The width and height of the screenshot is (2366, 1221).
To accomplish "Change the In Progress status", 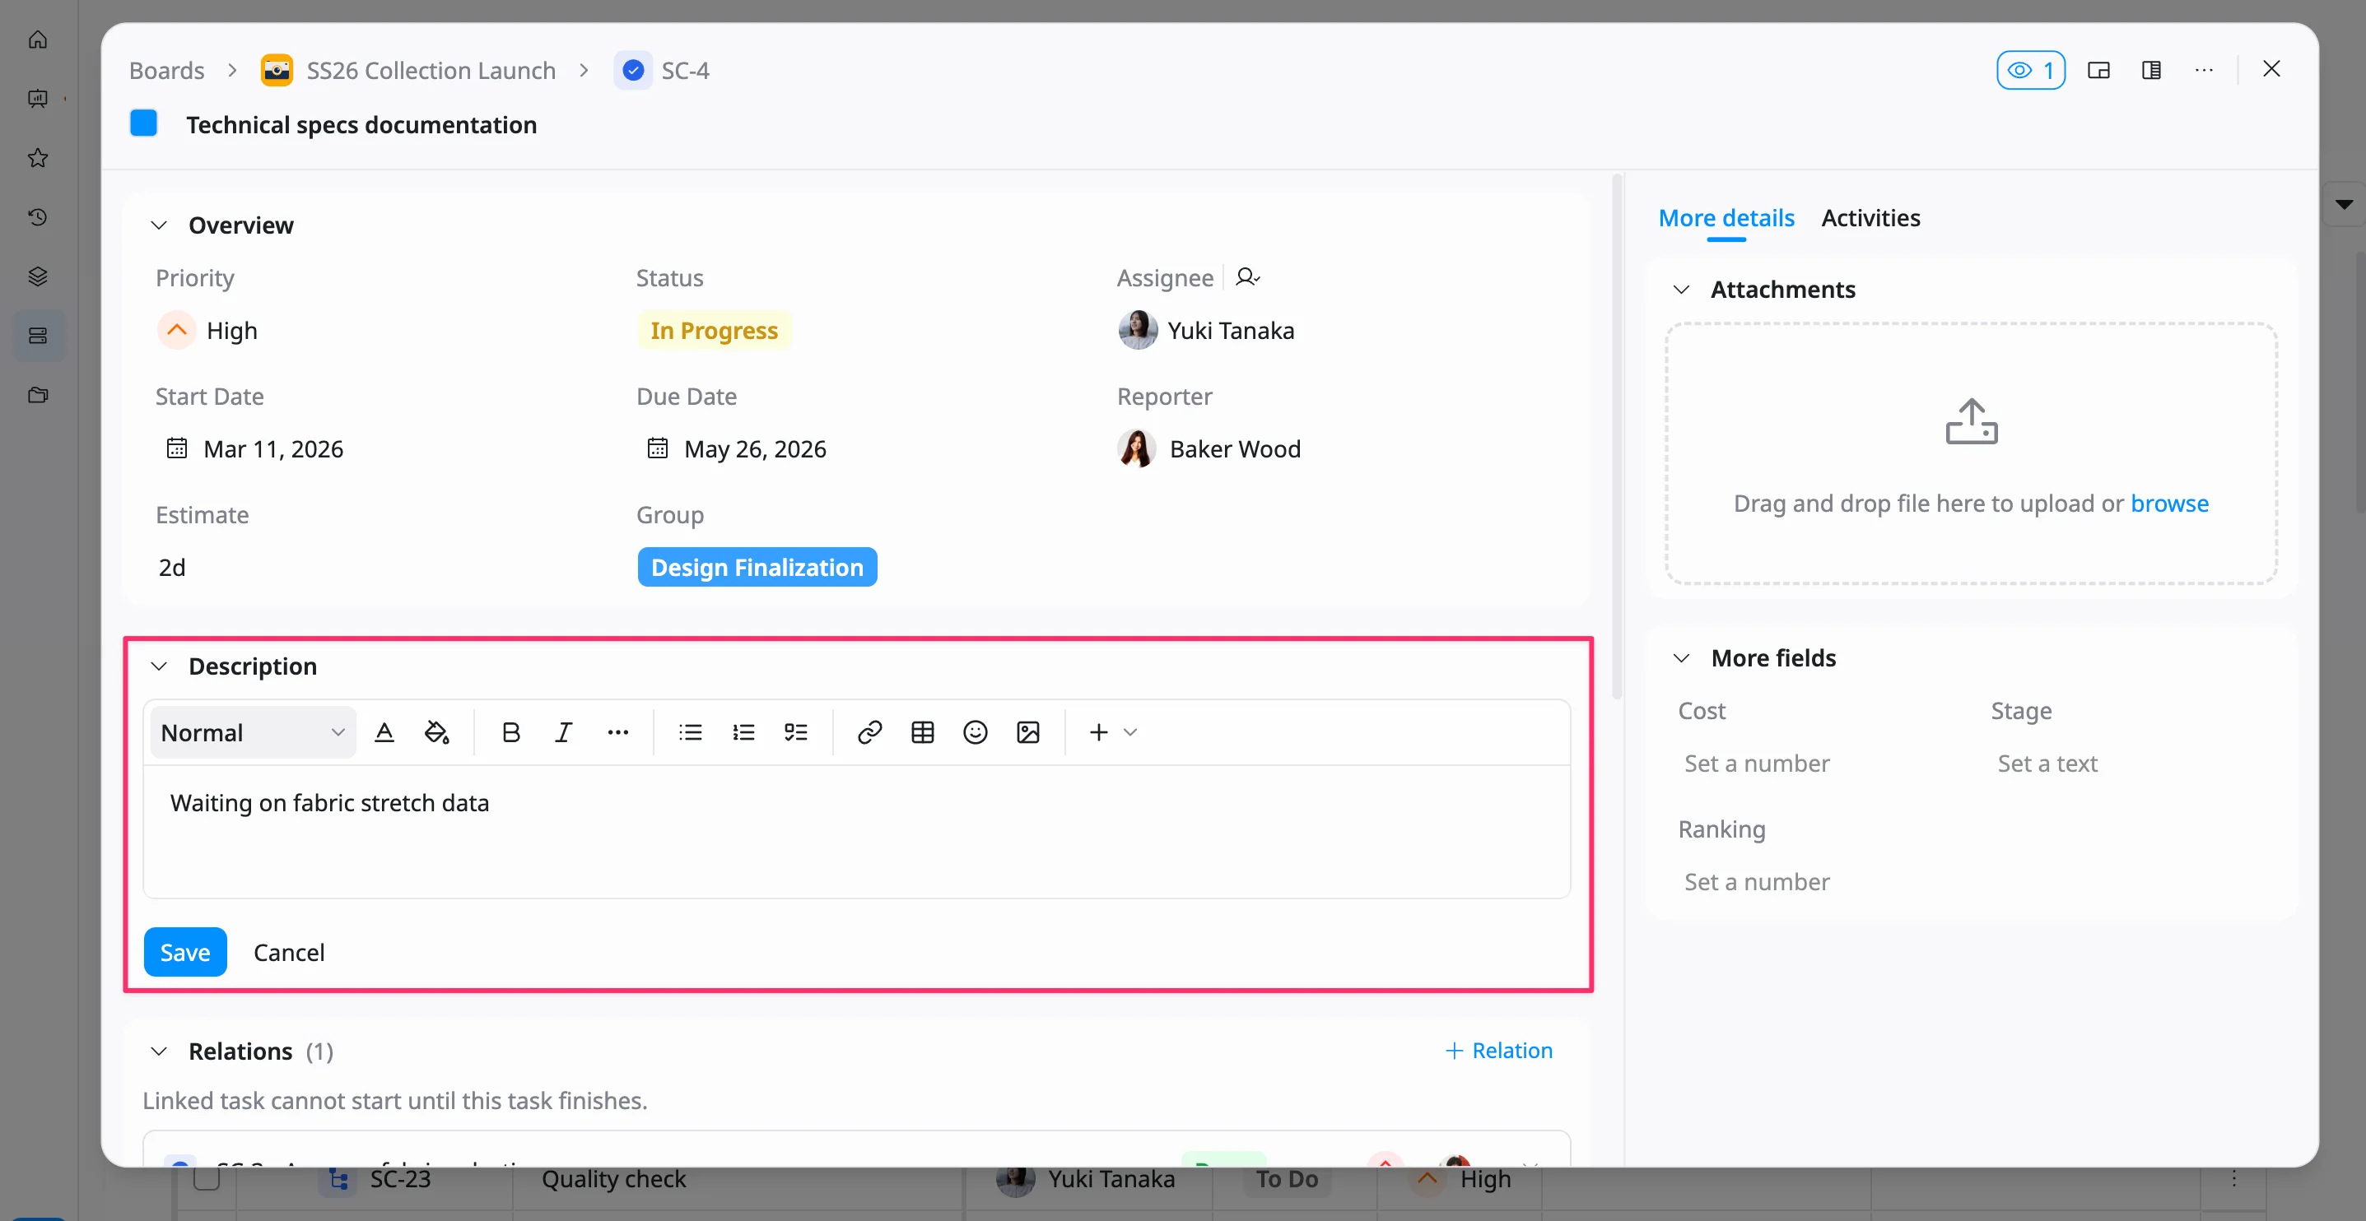I will (x=714, y=331).
